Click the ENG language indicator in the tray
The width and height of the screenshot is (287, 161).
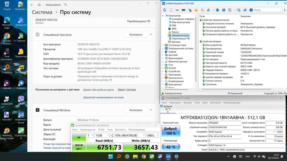pyautogui.click(x=248, y=156)
